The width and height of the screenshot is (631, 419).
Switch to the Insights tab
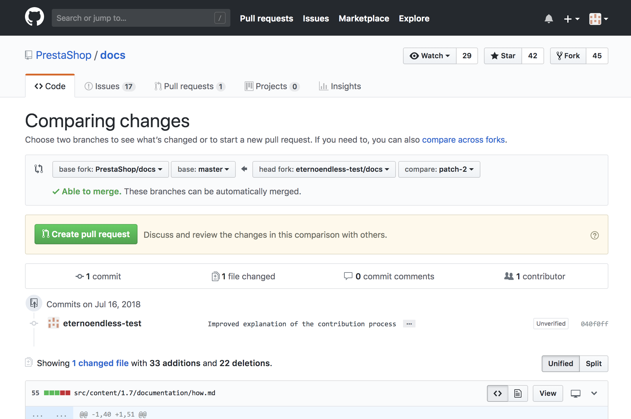click(340, 86)
